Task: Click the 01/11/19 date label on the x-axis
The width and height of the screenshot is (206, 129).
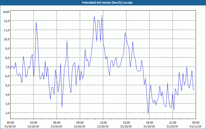Action: [x=195, y=126]
